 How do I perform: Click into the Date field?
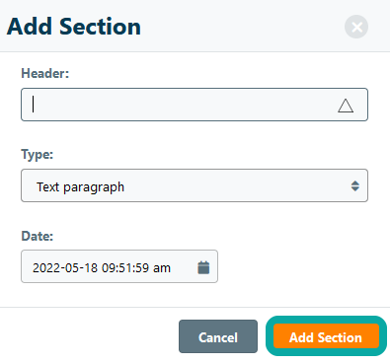(x=119, y=266)
